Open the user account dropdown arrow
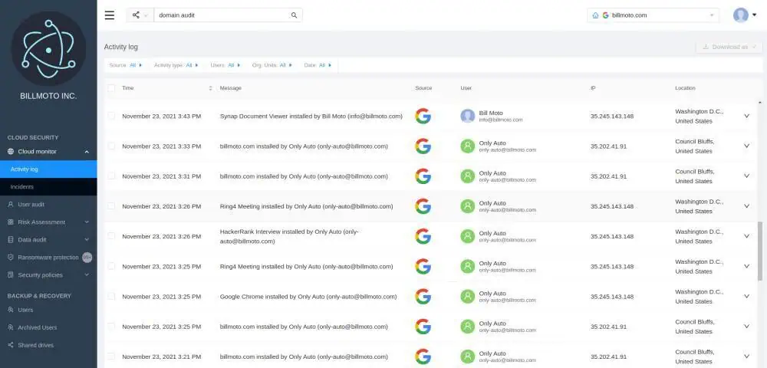 point(754,15)
